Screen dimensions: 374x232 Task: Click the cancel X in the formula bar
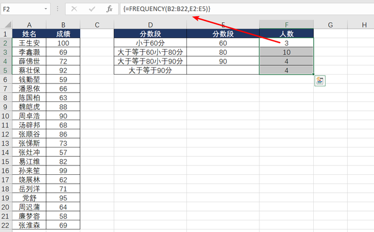[x=74, y=9]
